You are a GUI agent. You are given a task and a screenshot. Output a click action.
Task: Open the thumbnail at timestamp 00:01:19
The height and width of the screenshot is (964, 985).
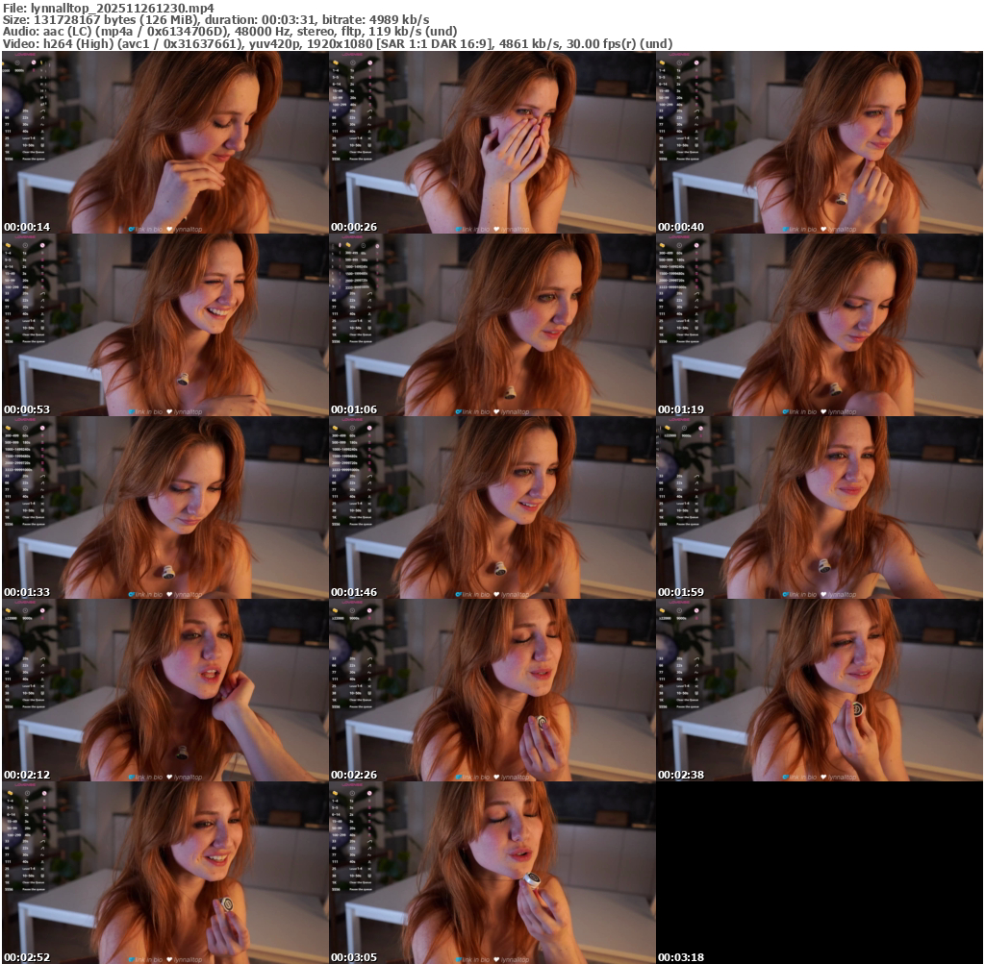tap(820, 325)
